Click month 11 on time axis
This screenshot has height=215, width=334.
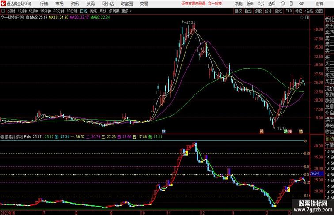(x=168, y=213)
